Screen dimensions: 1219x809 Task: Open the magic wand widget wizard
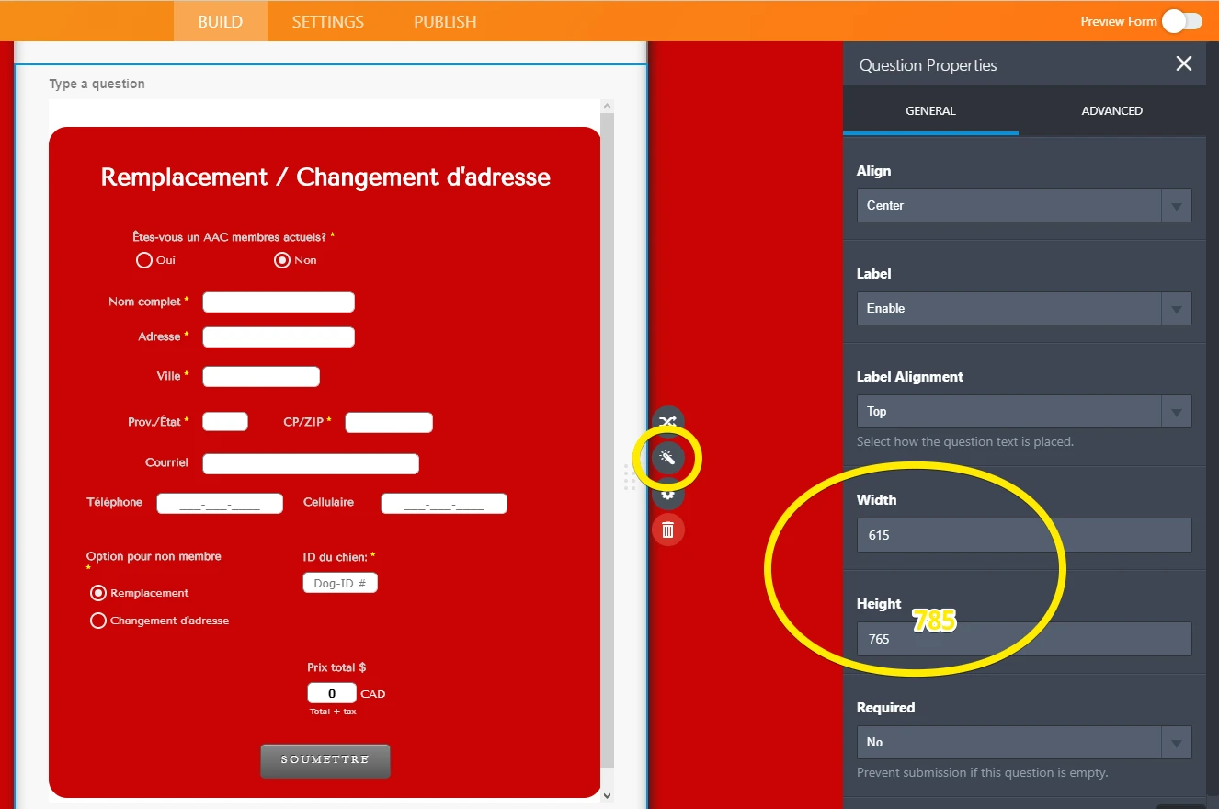click(668, 457)
